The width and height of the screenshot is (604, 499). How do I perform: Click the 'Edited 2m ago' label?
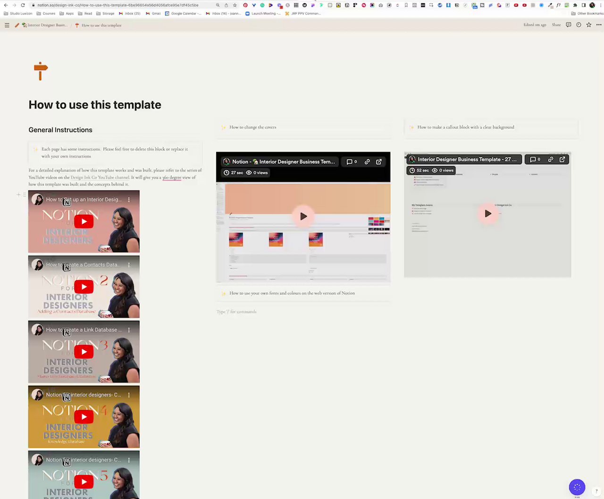coord(535,25)
